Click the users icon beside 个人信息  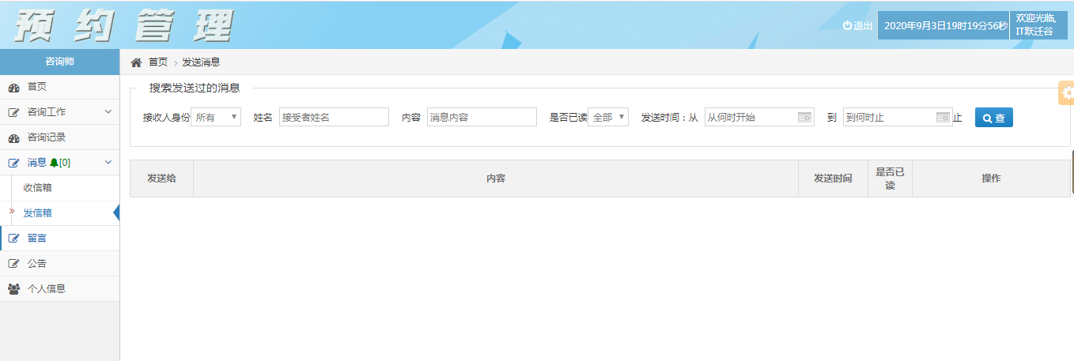click(x=13, y=288)
